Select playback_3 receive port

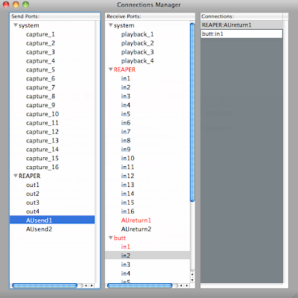tap(137, 52)
